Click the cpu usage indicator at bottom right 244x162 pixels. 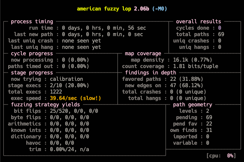click(221, 156)
